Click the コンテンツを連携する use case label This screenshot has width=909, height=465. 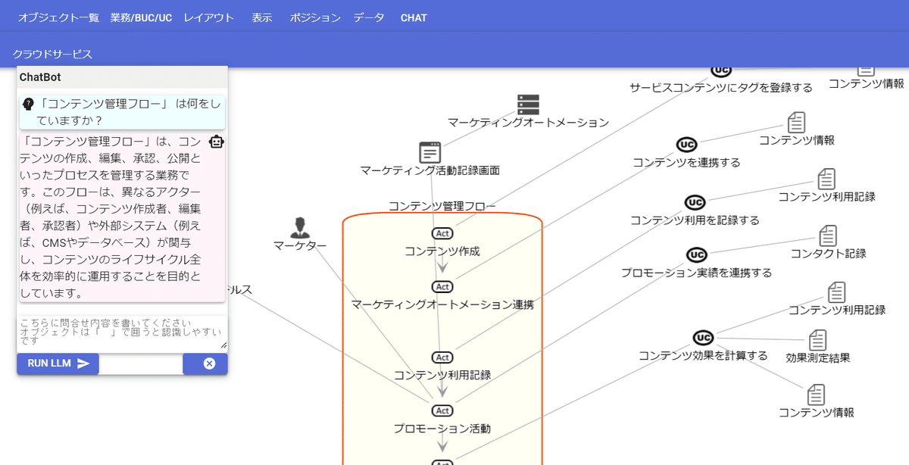coord(686,163)
